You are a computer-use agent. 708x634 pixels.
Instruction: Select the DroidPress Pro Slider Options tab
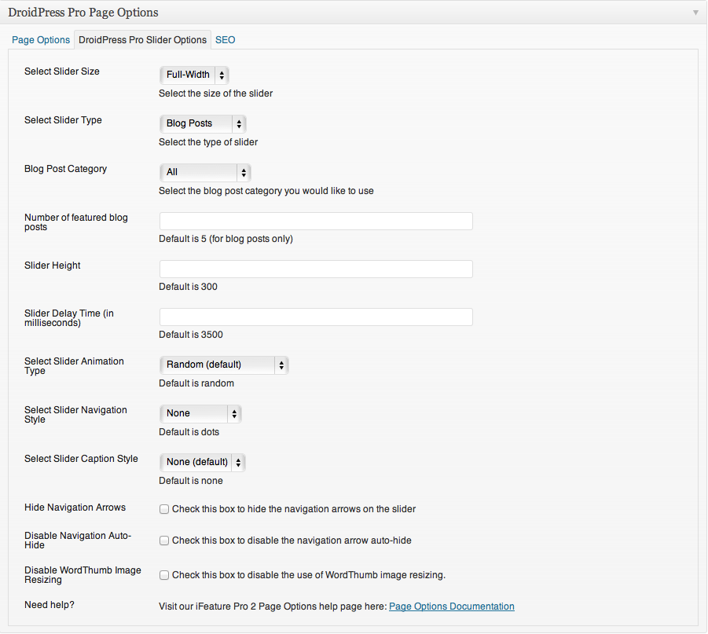[x=143, y=40]
